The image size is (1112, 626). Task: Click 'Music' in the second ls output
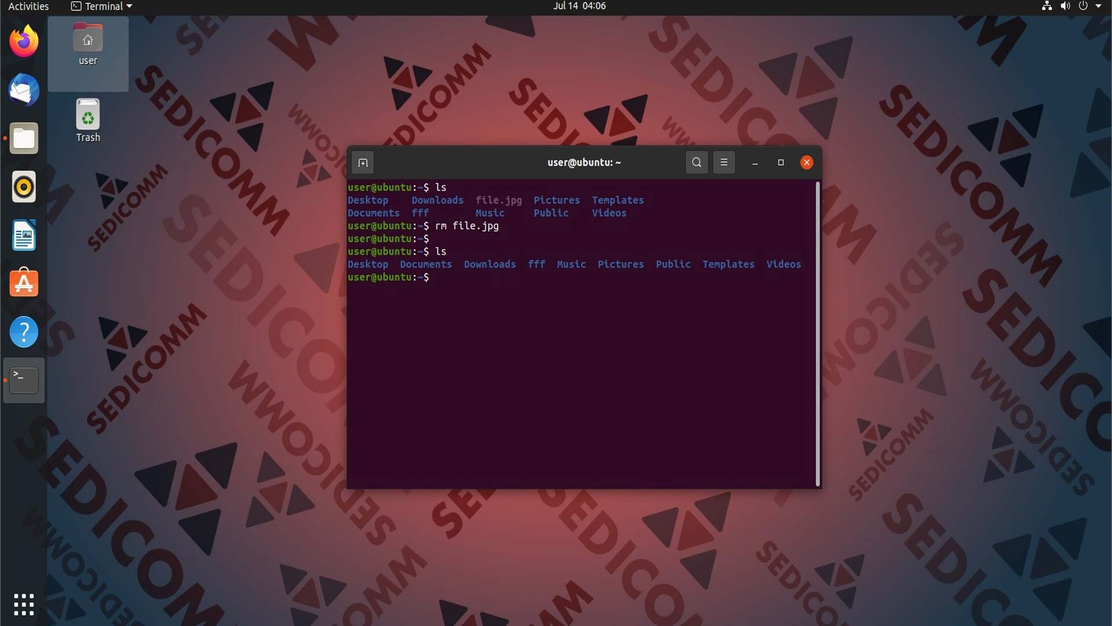[x=571, y=264]
